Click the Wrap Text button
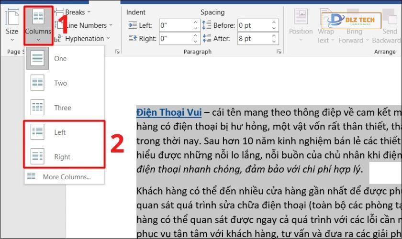This screenshot has width=402, height=239. 325,26
